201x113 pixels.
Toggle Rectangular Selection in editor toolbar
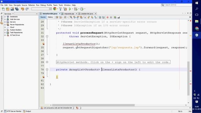click(84, 17)
